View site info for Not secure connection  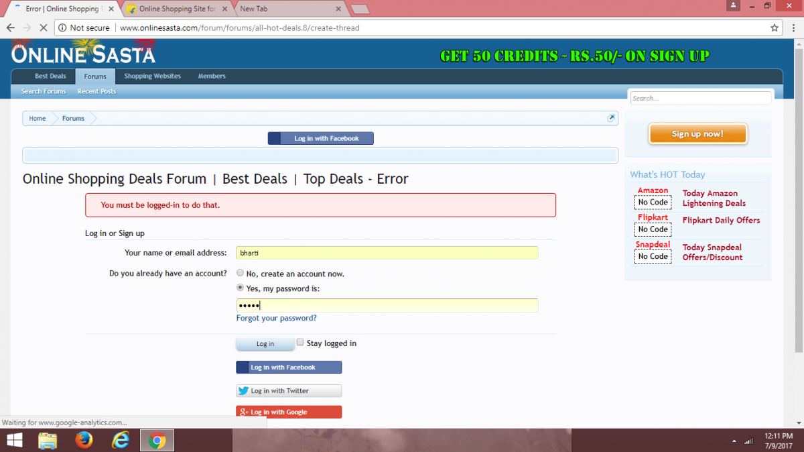84,28
